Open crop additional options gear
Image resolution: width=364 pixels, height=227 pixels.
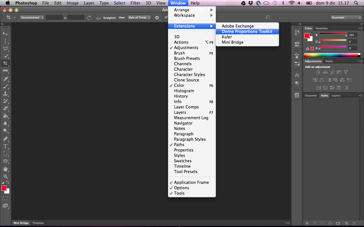(157, 18)
